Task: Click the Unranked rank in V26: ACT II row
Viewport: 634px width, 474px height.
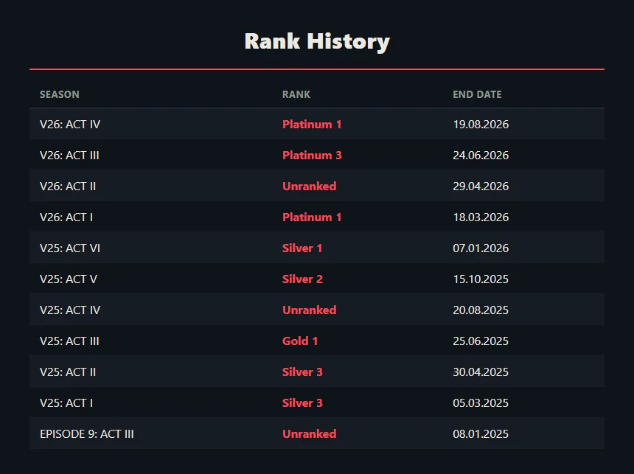Action: [310, 186]
